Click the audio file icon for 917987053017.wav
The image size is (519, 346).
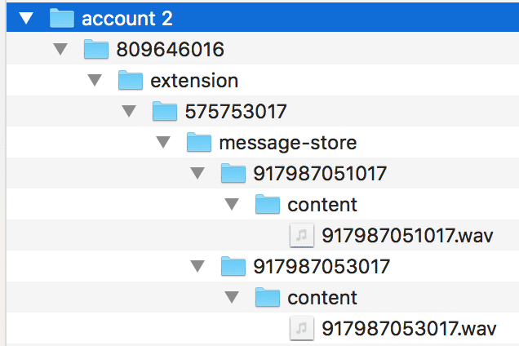(302, 328)
